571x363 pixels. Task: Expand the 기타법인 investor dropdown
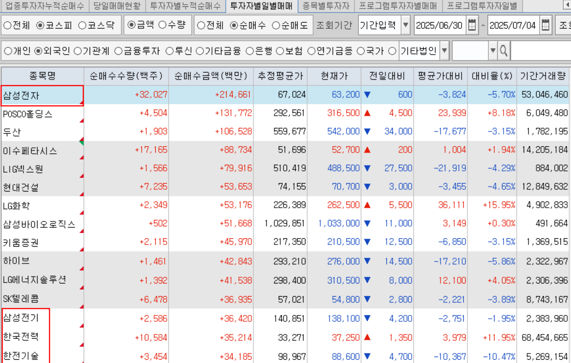pyautogui.click(x=444, y=51)
